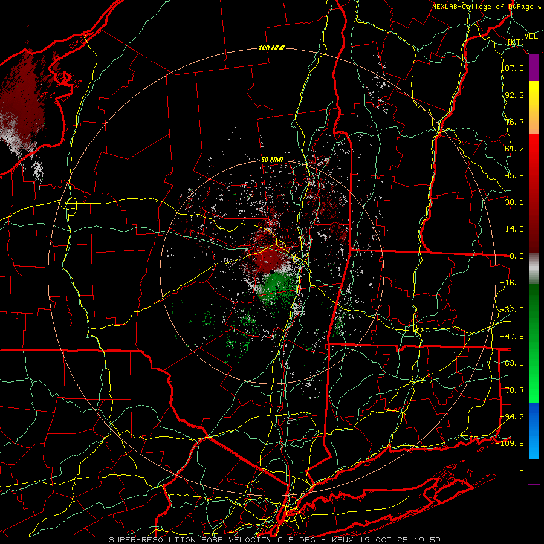Click the Super-Resolution Base Velocity caption
The width and height of the screenshot is (544, 544).
pos(275,540)
